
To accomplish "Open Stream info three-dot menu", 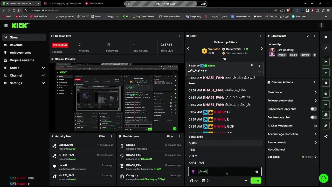I will 314,36.
